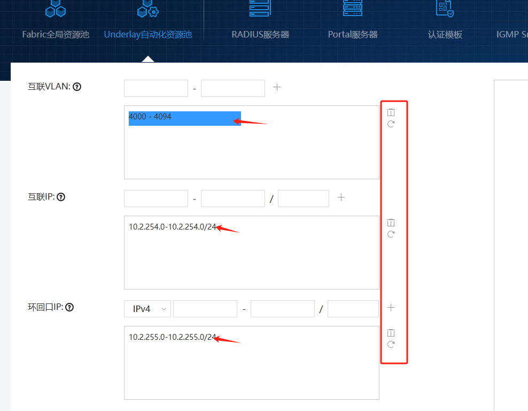The image size is (528, 411).
Task: Click refresh icon beside 互联IP list
Action: coord(391,234)
